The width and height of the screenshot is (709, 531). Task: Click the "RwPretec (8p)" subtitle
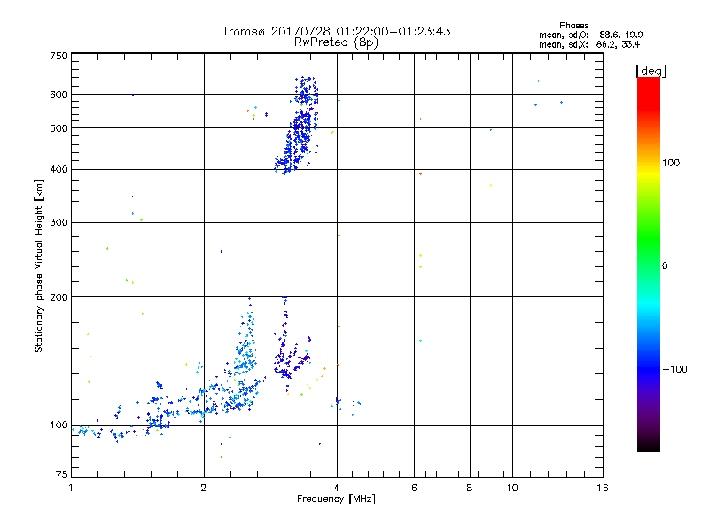click(336, 42)
